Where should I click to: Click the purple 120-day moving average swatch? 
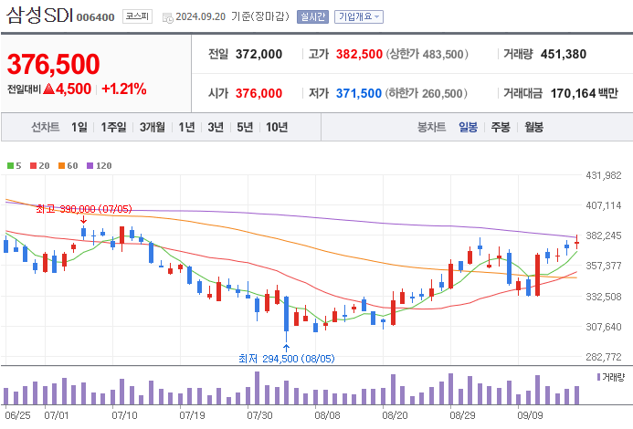click(x=90, y=166)
